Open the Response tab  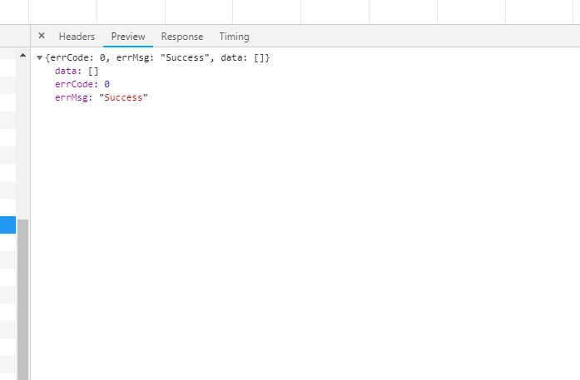(182, 37)
